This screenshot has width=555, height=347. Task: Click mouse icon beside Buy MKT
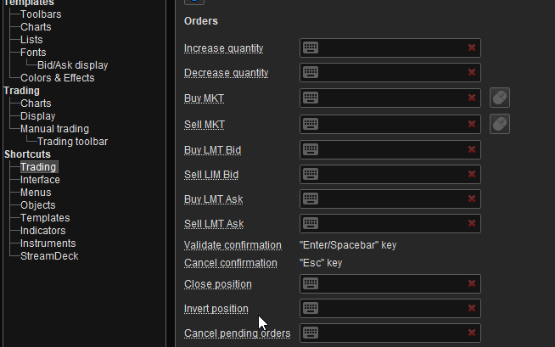coord(500,98)
